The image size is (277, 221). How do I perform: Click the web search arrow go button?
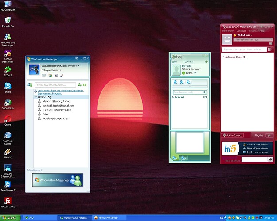click(x=270, y=159)
